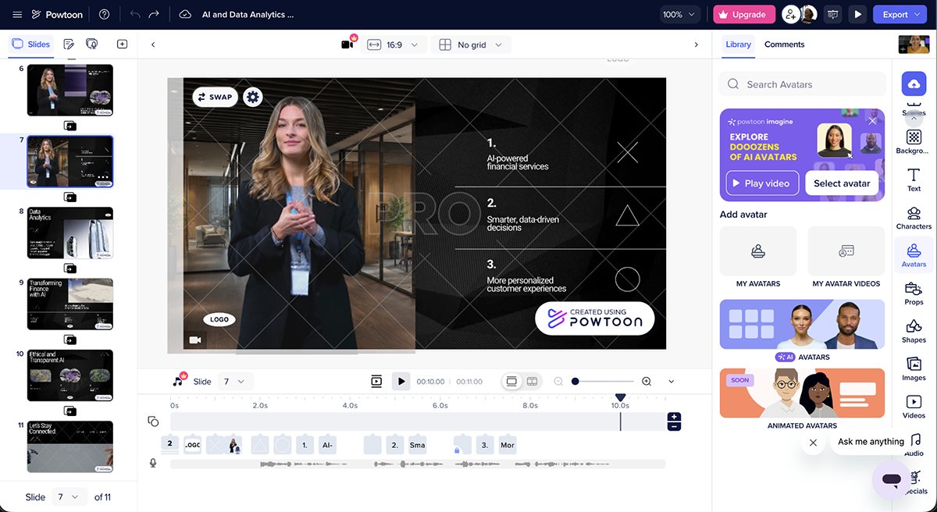The height and width of the screenshot is (512, 937).
Task: Click the objects layer icon beside the timeline
Action: pos(153,421)
